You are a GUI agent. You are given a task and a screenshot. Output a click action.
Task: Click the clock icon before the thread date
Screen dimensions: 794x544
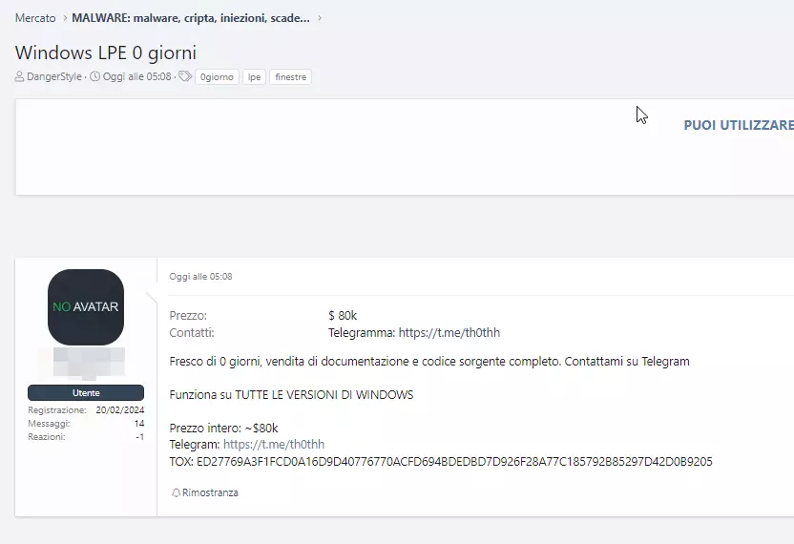point(94,76)
